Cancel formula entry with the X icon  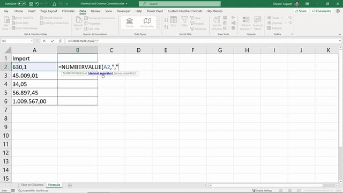[44, 41]
